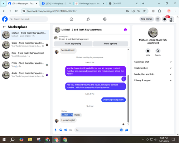
Task: Open the Groups icon in top navigation
Action: 105,19
